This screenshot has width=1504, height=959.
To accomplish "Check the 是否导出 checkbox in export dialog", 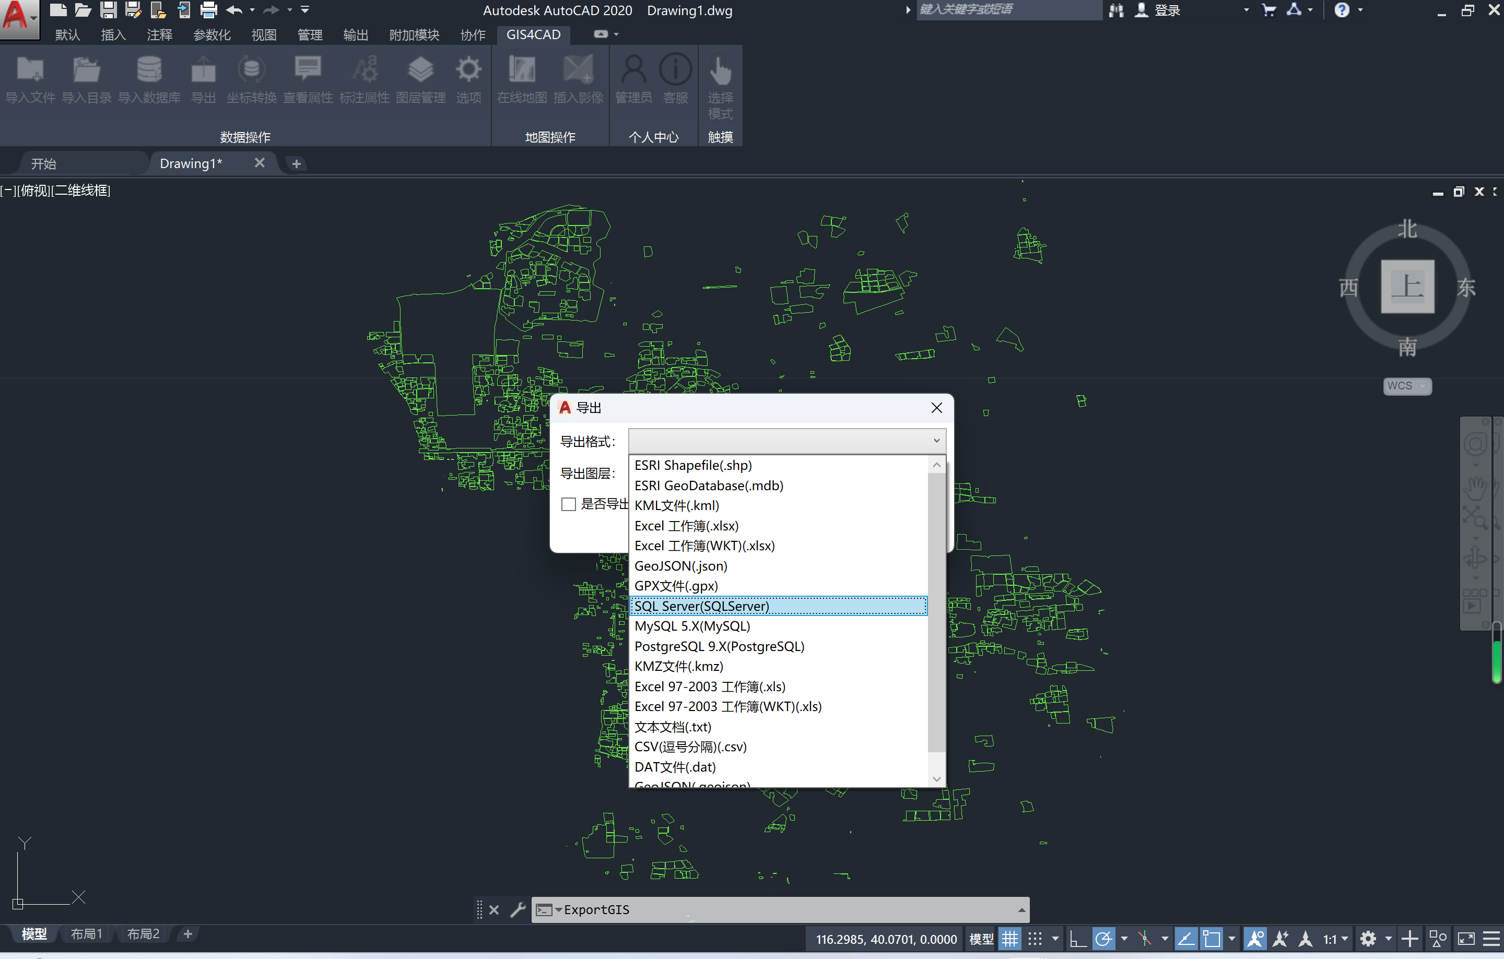I will (x=568, y=504).
